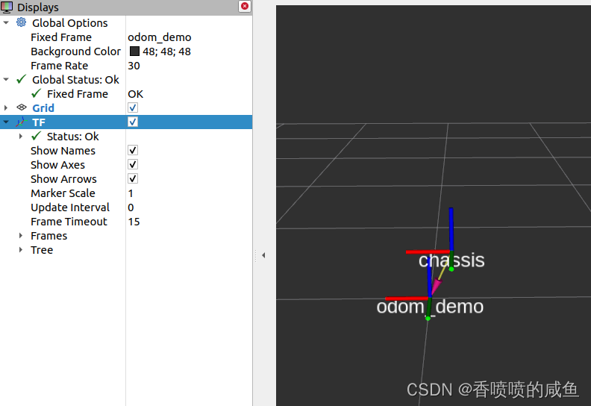Select the Fixed Frame property label under Global Options
591x406 pixels.
(x=61, y=37)
